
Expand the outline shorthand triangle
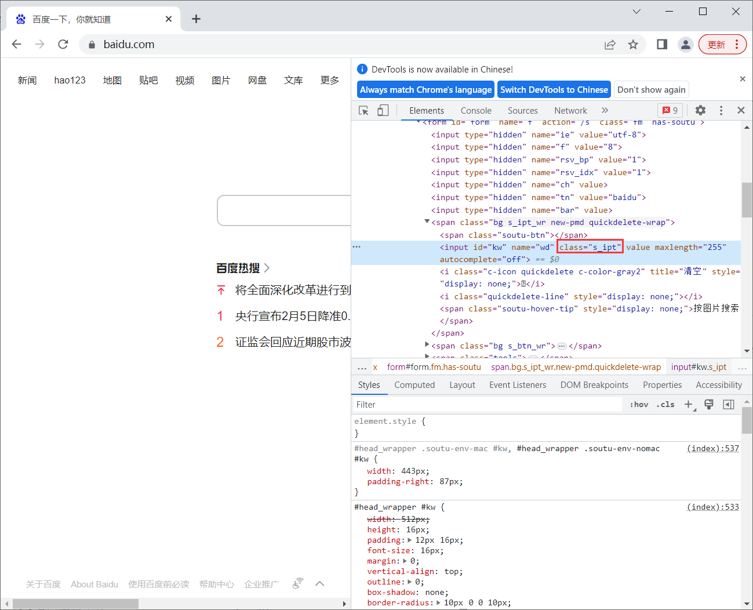(410, 582)
